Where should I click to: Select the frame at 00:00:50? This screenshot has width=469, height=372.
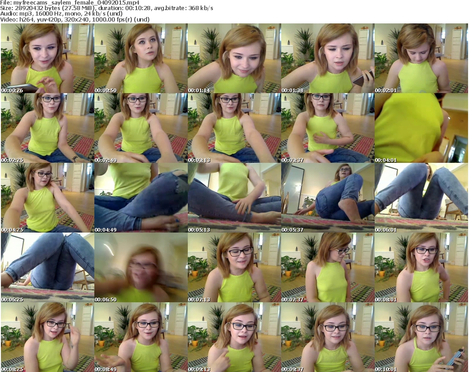coord(141,58)
